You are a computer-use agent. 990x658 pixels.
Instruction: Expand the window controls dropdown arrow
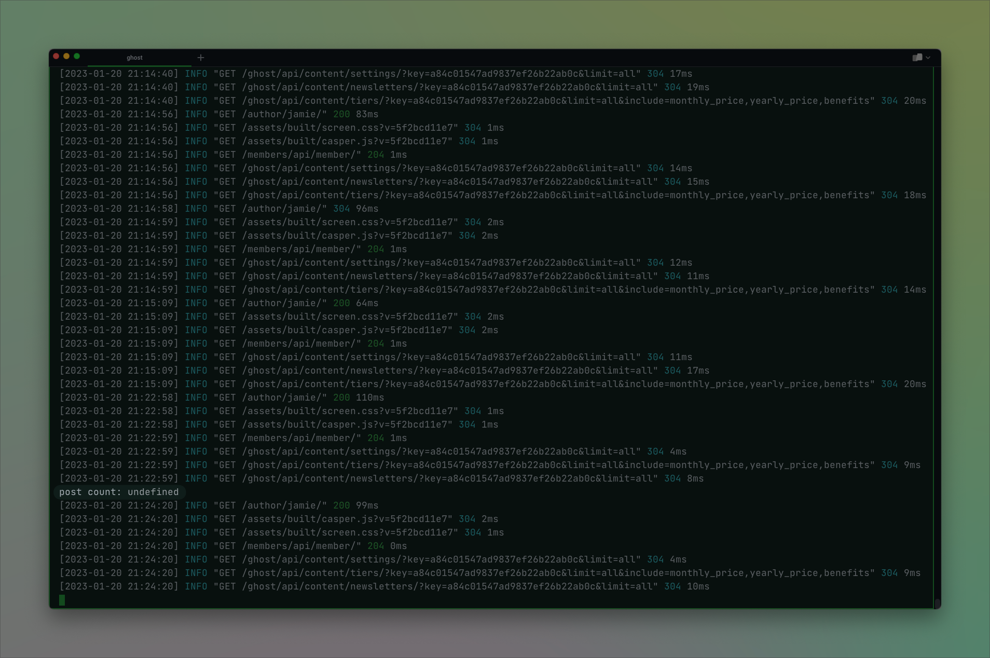click(929, 58)
